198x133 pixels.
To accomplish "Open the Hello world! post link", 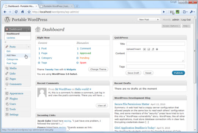I will click(x=82, y=89).
